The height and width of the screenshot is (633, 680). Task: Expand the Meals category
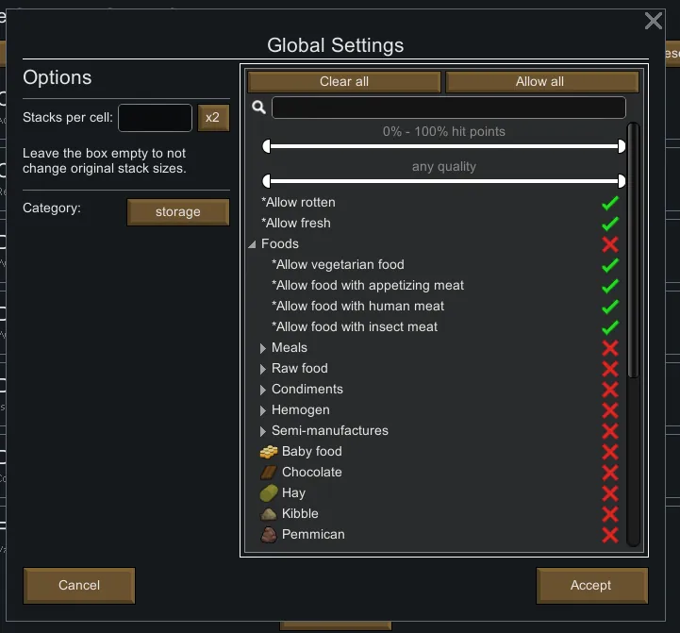click(x=263, y=348)
